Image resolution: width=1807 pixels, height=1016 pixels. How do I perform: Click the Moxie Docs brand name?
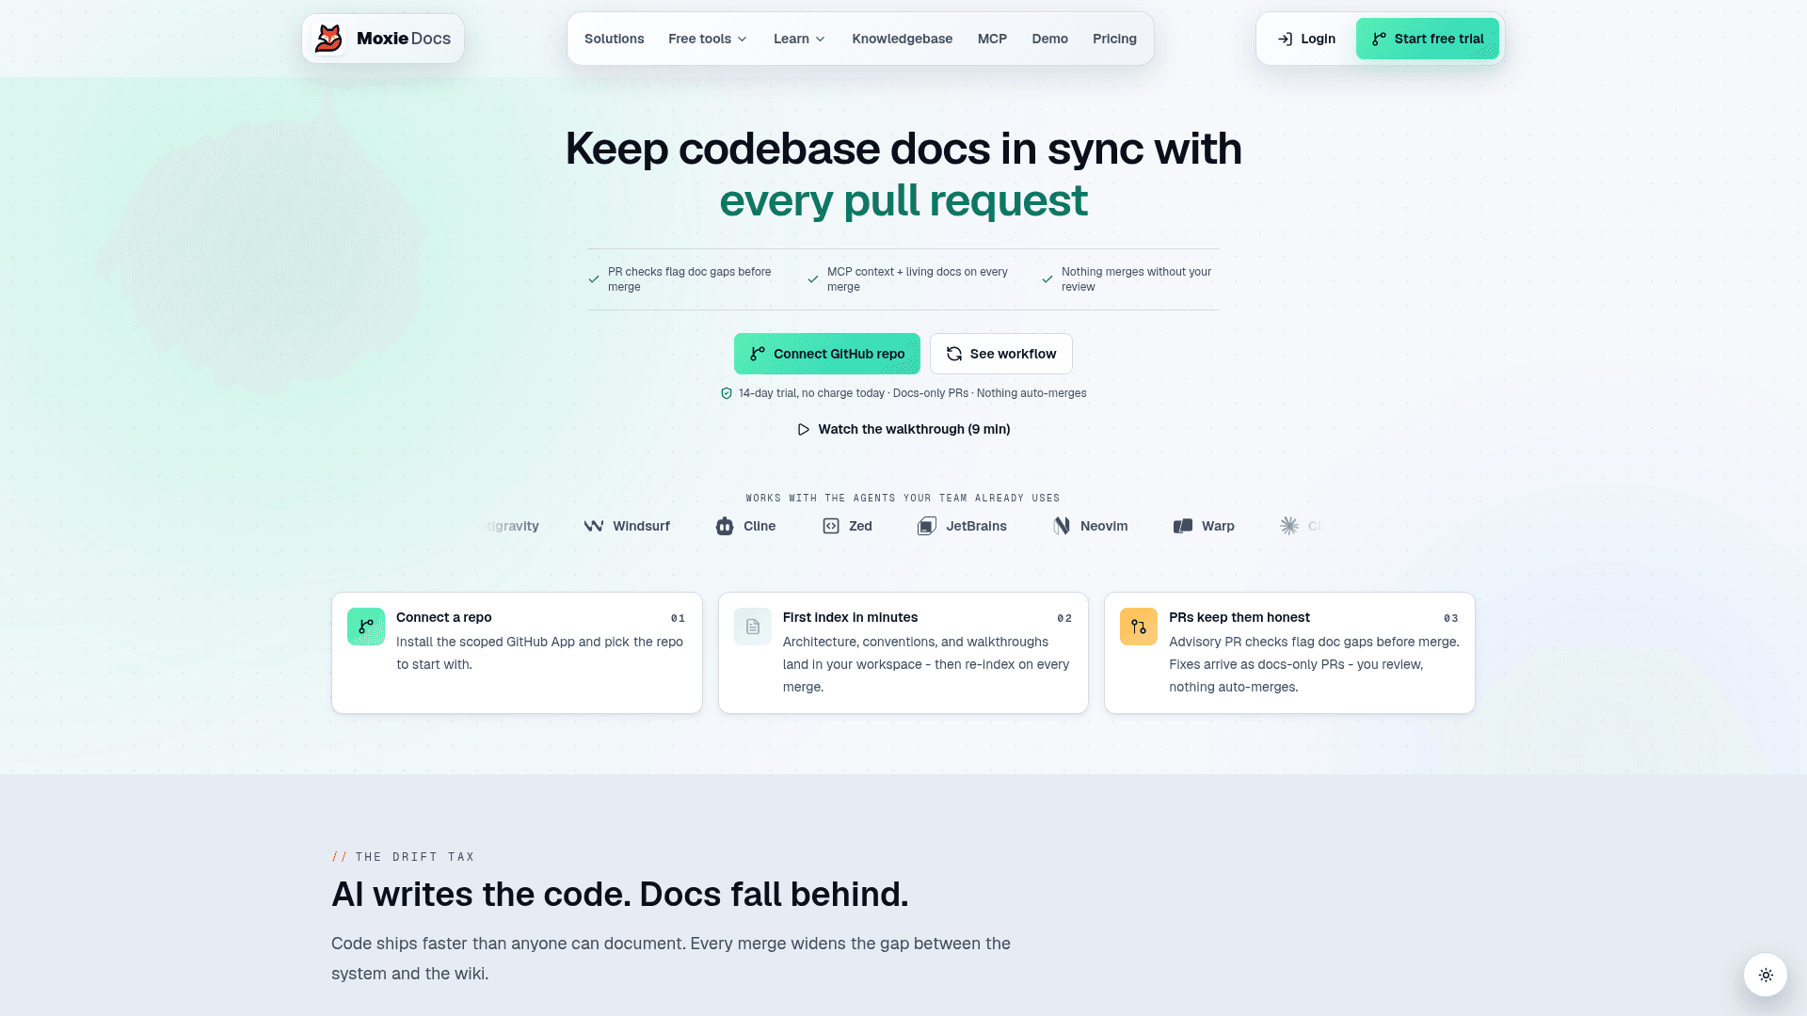coord(404,39)
